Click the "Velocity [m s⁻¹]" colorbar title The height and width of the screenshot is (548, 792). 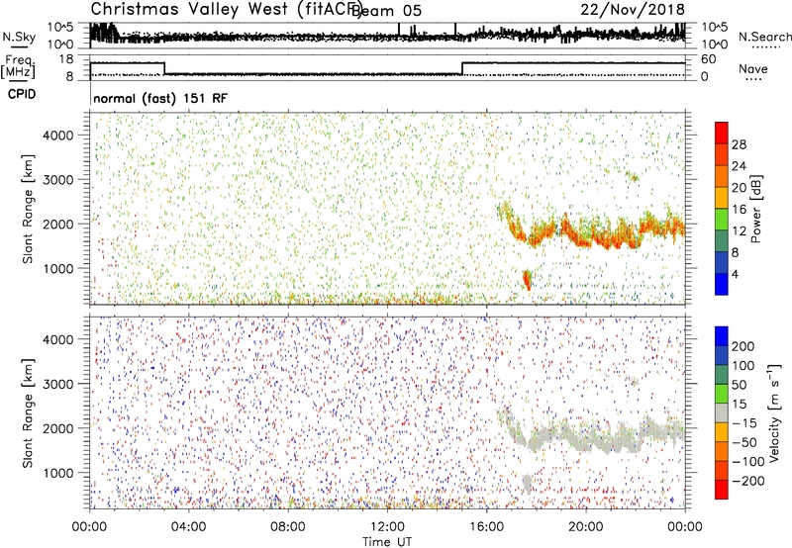point(774,412)
